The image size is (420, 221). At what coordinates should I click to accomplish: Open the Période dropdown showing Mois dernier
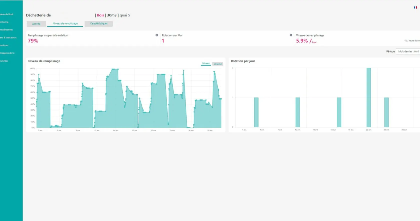[408, 51]
